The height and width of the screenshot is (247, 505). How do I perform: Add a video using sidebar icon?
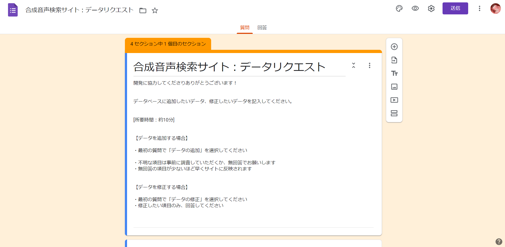pos(394,100)
